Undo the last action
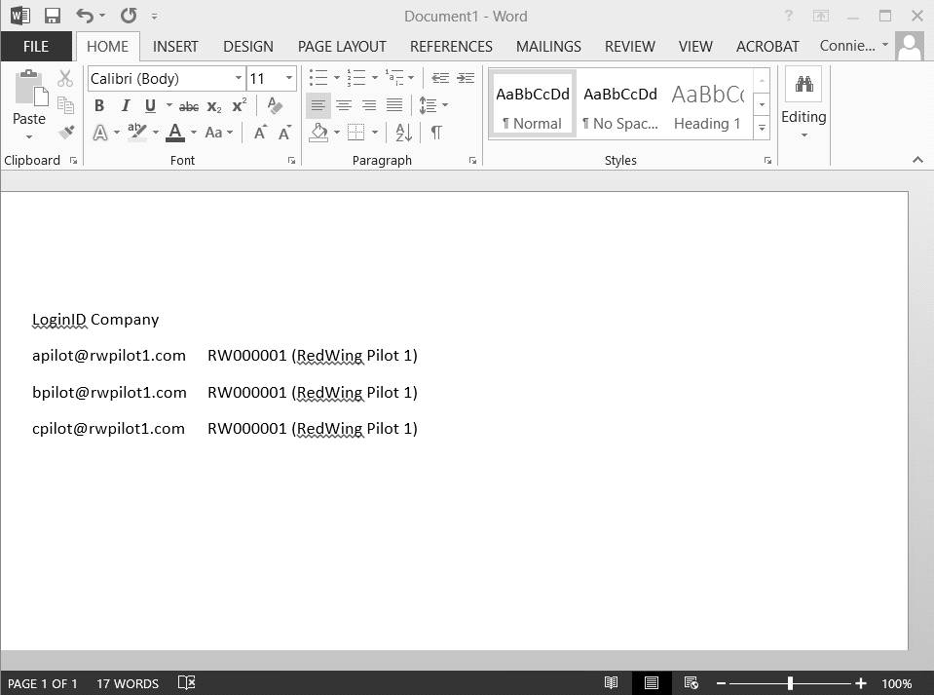This screenshot has height=695, width=934. (85, 16)
